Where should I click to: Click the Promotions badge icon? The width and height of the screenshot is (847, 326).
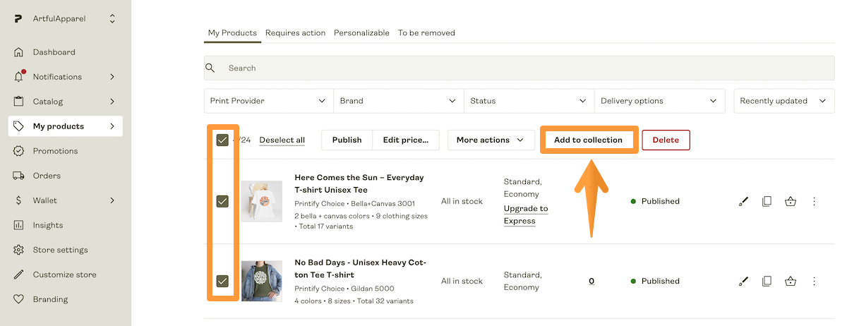(18, 151)
